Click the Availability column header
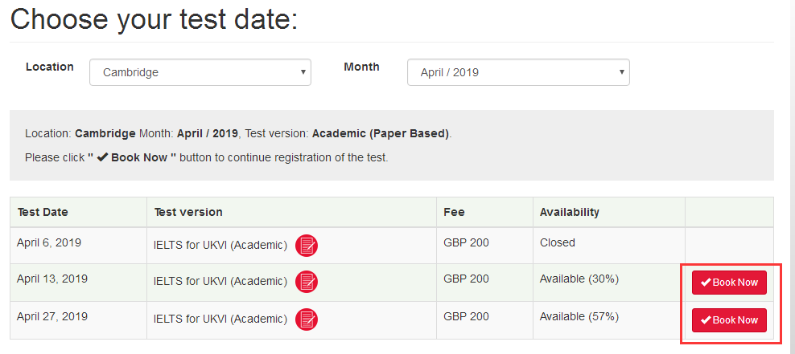Viewport: 795px width, 354px height. pyautogui.click(x=570, y=213)
